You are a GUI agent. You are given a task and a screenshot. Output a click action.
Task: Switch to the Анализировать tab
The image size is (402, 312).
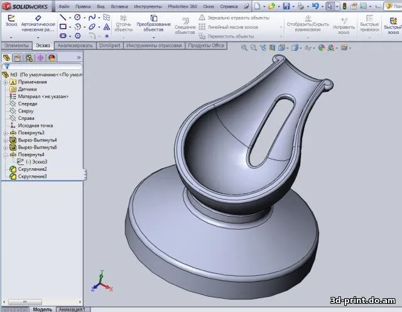(x=75, y=46)
